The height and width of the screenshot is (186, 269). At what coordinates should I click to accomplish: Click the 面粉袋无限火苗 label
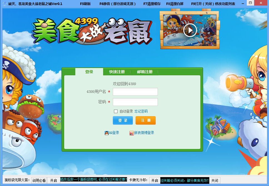(x=17, y=180)
